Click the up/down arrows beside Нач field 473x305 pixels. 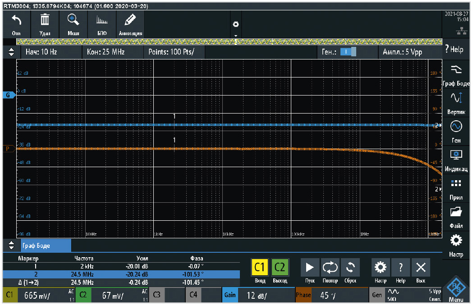pyautogui.click(x=11, y=52)
